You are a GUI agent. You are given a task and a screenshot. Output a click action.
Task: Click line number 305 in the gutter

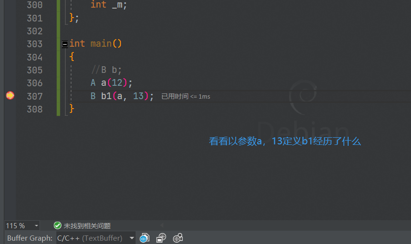tap(34, 70)
